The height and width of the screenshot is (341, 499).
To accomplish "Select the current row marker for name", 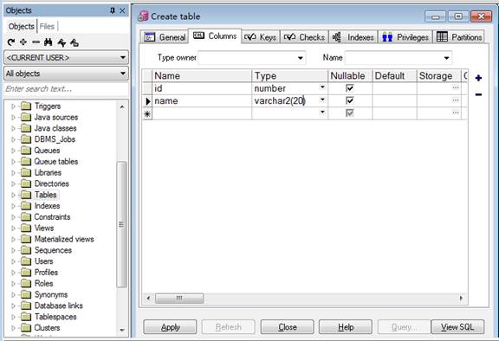I will (x=147, y=101).
